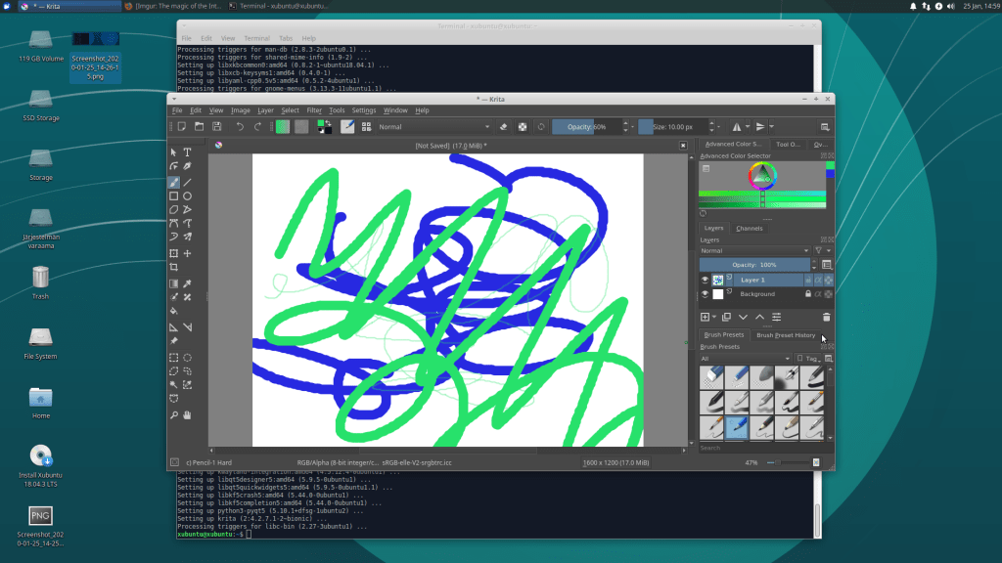This screenshot has width=1002, height=563.
Task: Open the Brush Preset History tab
Action: 786,335
